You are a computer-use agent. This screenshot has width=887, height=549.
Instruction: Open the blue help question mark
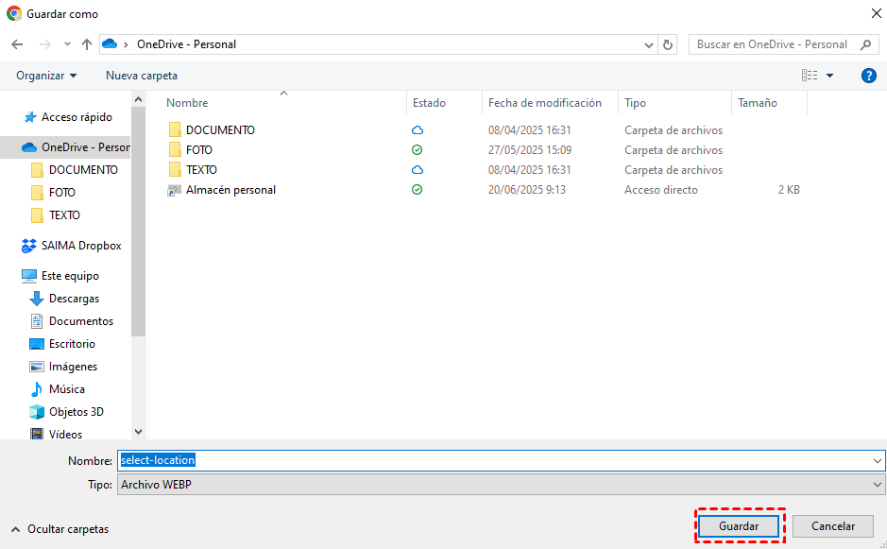[x=869, y=76]
